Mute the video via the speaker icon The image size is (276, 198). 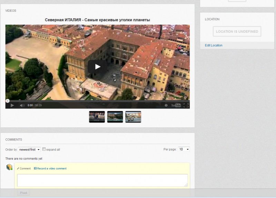22,105
